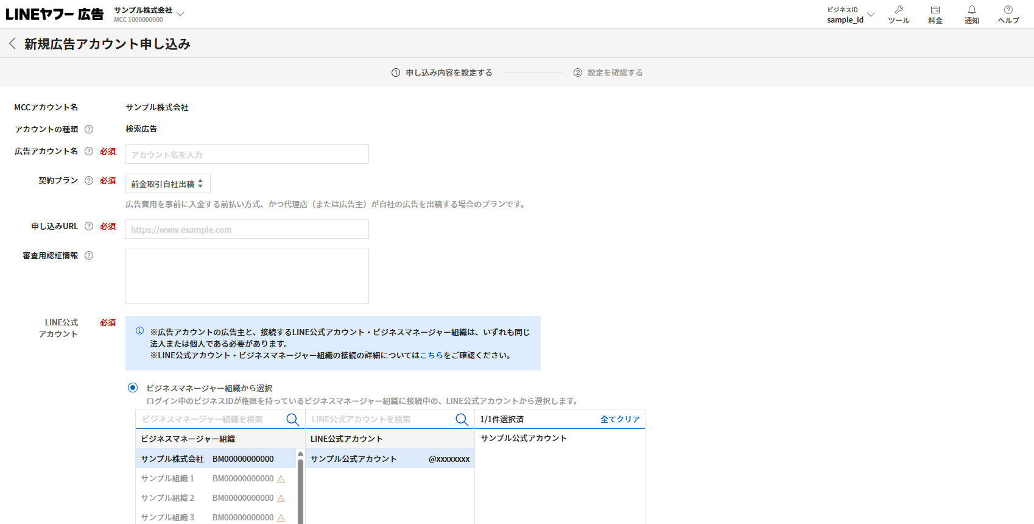This screenshot has width=1034, height=524.
Task: Click the warning icon on サンプル組織 3
Action: click(281, 518)
